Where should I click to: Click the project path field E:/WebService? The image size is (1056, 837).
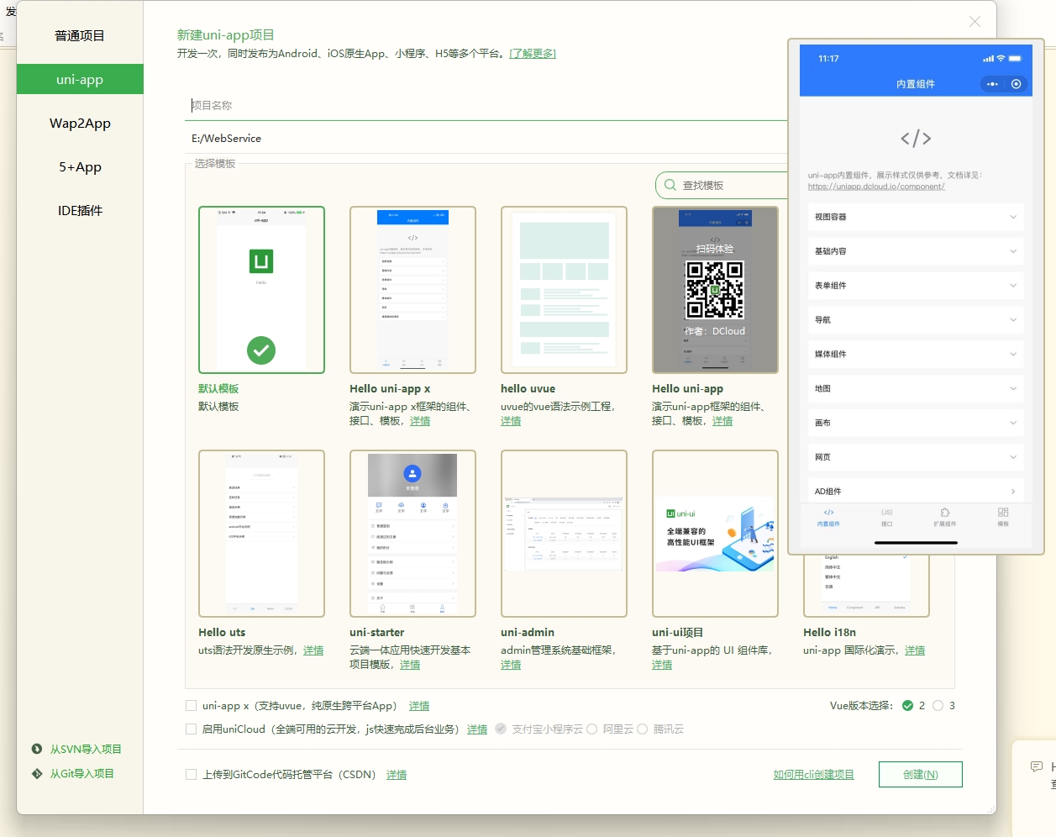(487, 139)
